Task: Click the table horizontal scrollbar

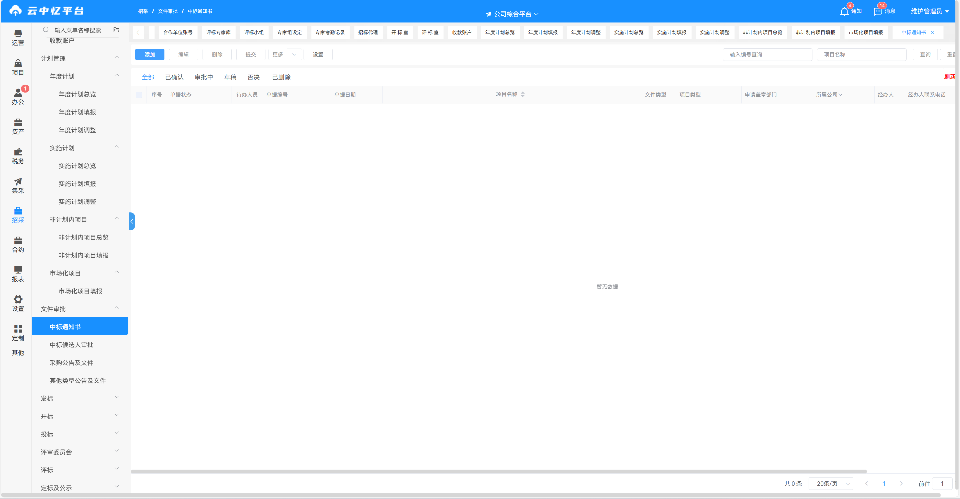Action: coord(498,471)
